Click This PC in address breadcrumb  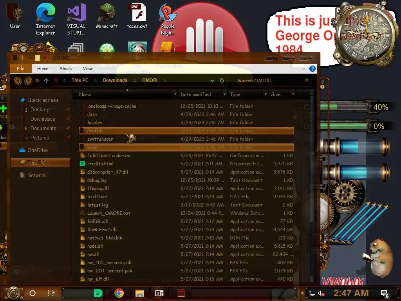click(x=80, y=80)
